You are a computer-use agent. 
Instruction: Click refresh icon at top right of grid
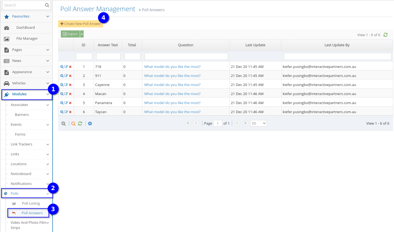(386, 35)
